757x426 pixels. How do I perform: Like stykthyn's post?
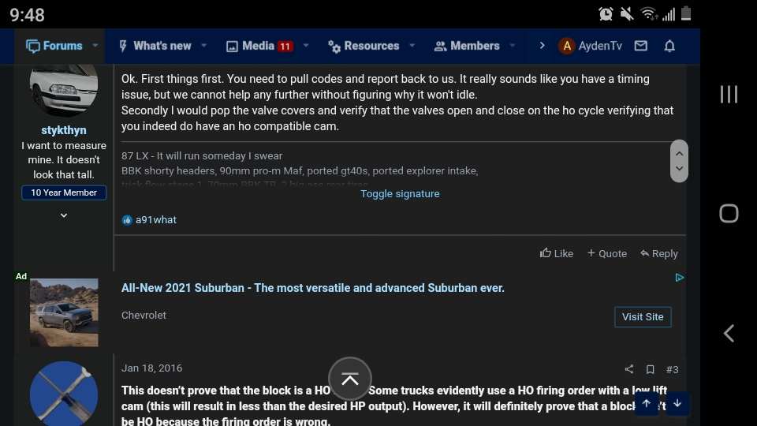pyautogui.click(x=556, y=253)
